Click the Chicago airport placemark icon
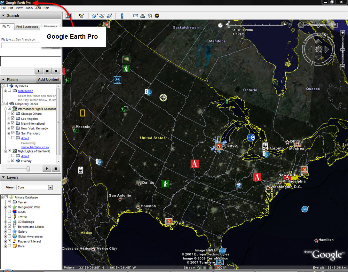 tap(218, 146)
